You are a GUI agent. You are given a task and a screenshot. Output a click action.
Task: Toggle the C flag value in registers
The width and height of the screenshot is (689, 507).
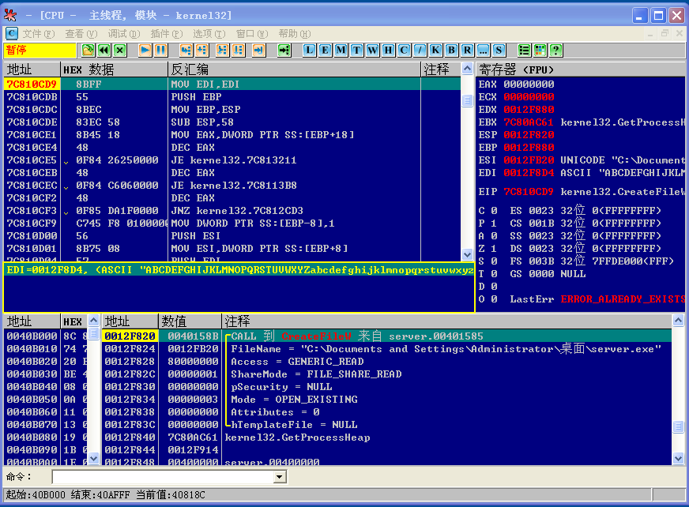(x=494, y=211)
